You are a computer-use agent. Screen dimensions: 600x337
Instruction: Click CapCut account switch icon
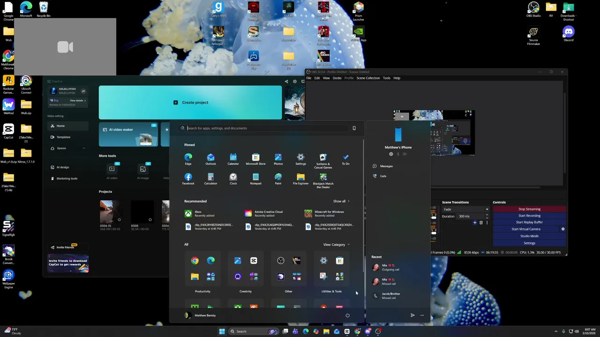click(x=83, y=91)
